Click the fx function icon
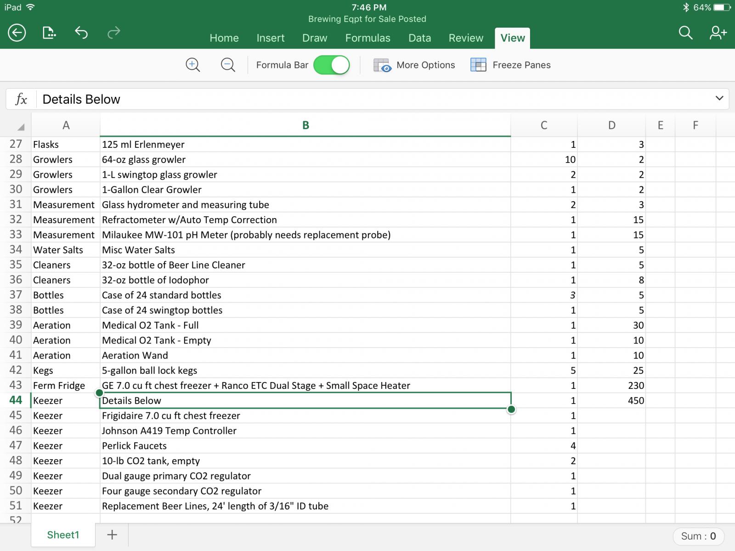735x551 pixels. (x=21, y=99)
